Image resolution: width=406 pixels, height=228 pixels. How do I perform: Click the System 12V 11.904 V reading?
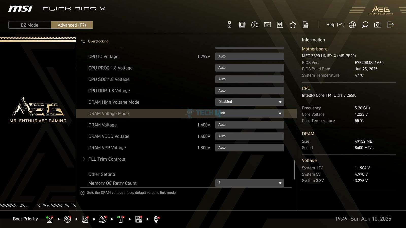click(362, 168)
